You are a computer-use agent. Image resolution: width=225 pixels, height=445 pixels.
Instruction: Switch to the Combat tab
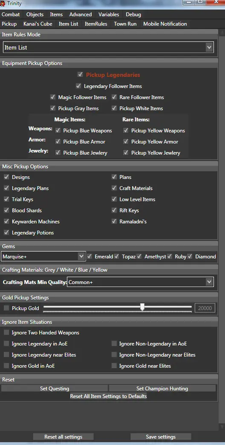[x=11, y=15]
